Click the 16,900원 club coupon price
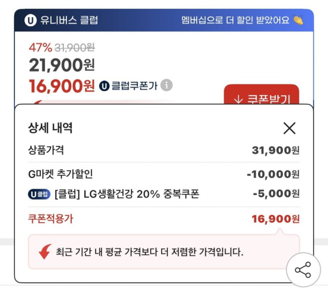328x292 pixels. tap(62, 85)
